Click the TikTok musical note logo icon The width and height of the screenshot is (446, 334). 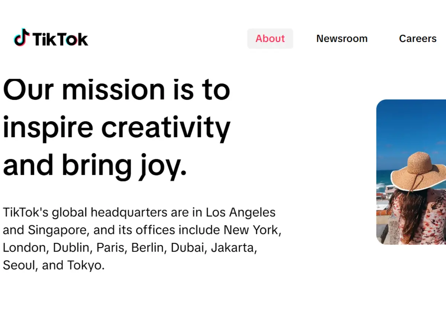click(x=22, y=37)
